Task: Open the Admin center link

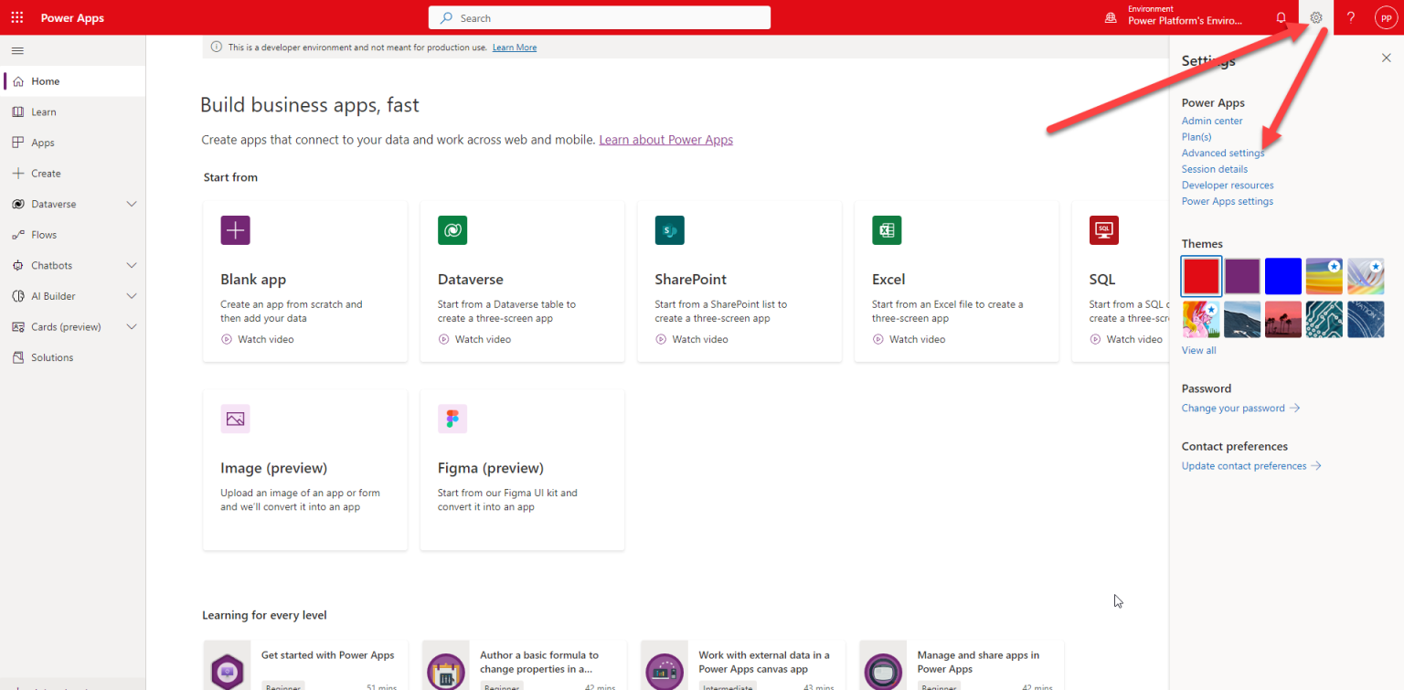Action: [x=1212, y=121]
